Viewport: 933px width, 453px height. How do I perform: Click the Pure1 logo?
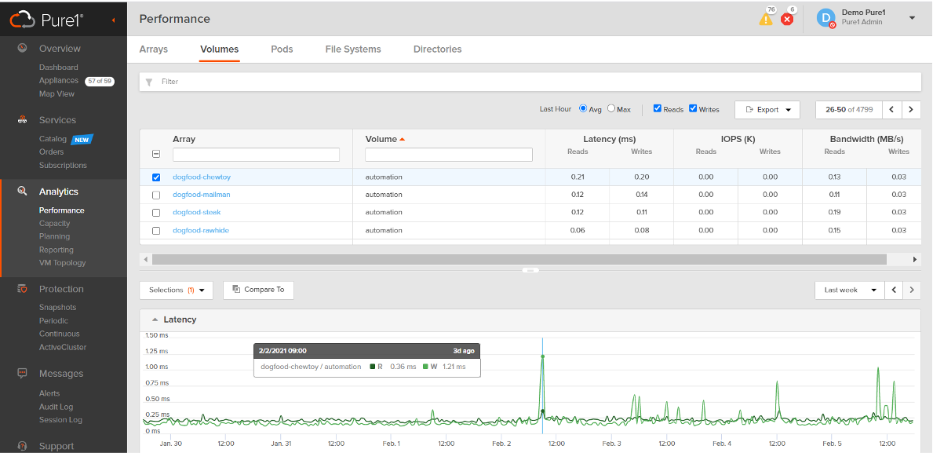click(x=46, y=20)
